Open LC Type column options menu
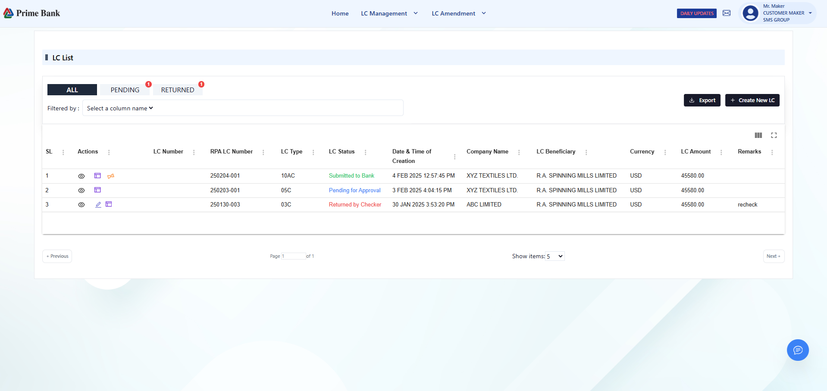The height and width of the screenshot is (391, 827). click(313, 152)
